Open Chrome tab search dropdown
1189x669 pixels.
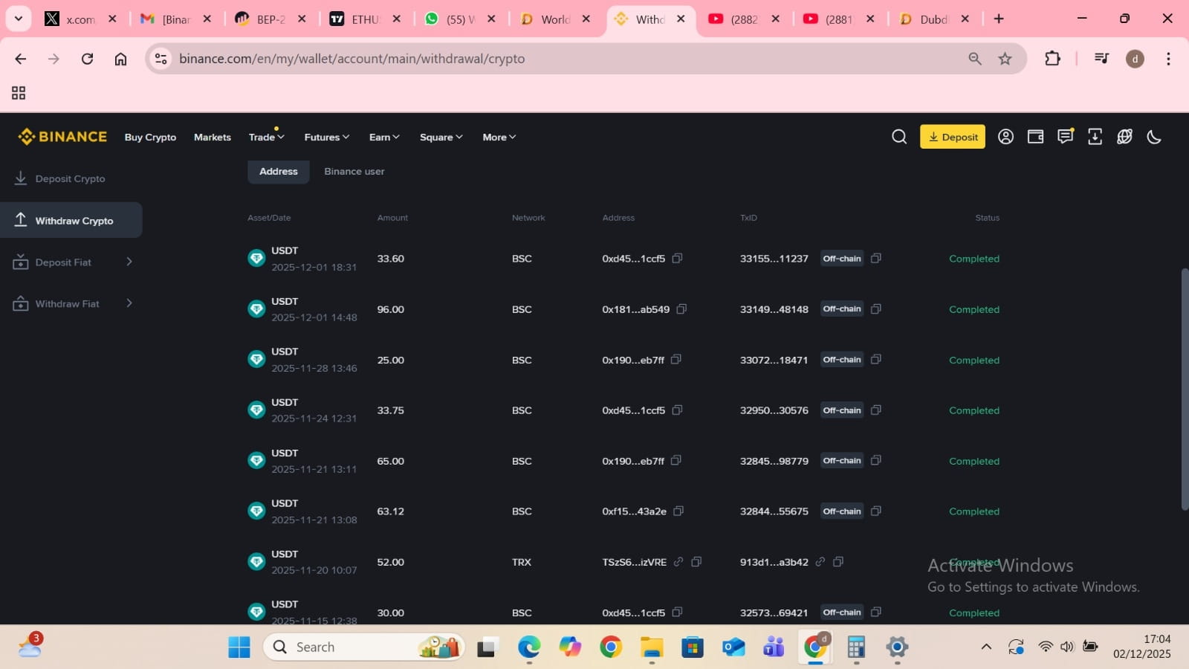pyautogui.click(x=19, y=19)
